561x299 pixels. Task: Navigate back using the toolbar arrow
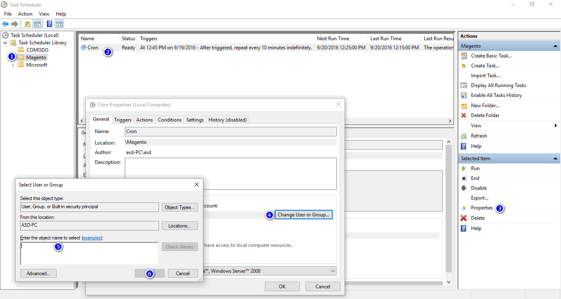point(5,23)
